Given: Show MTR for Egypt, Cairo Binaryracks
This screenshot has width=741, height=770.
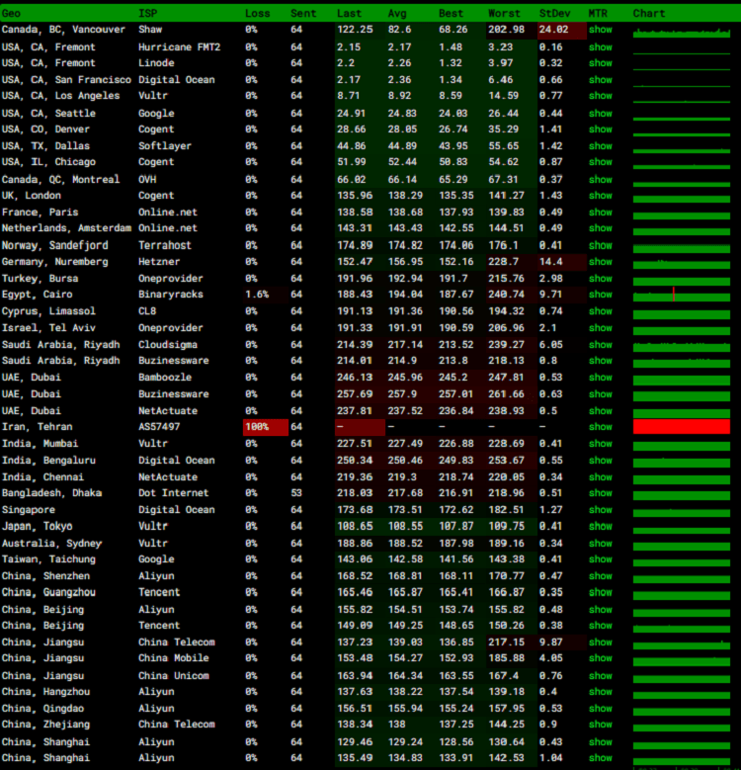Looking at the screenshot, I should 600,295.
